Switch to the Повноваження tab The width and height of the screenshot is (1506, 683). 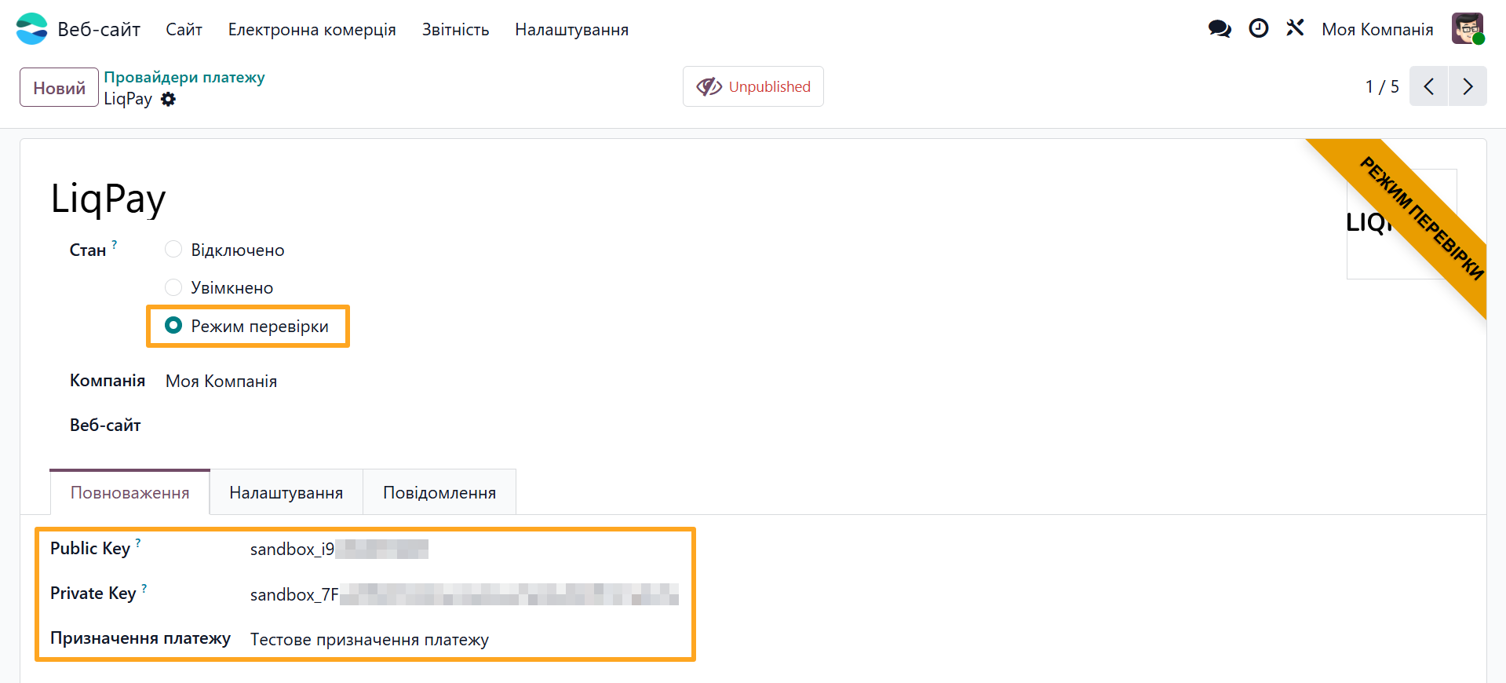coord(130,492)
